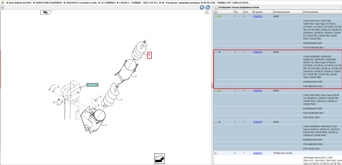
Task: Click the 'Поз.' column header
Action: (238, 12)
